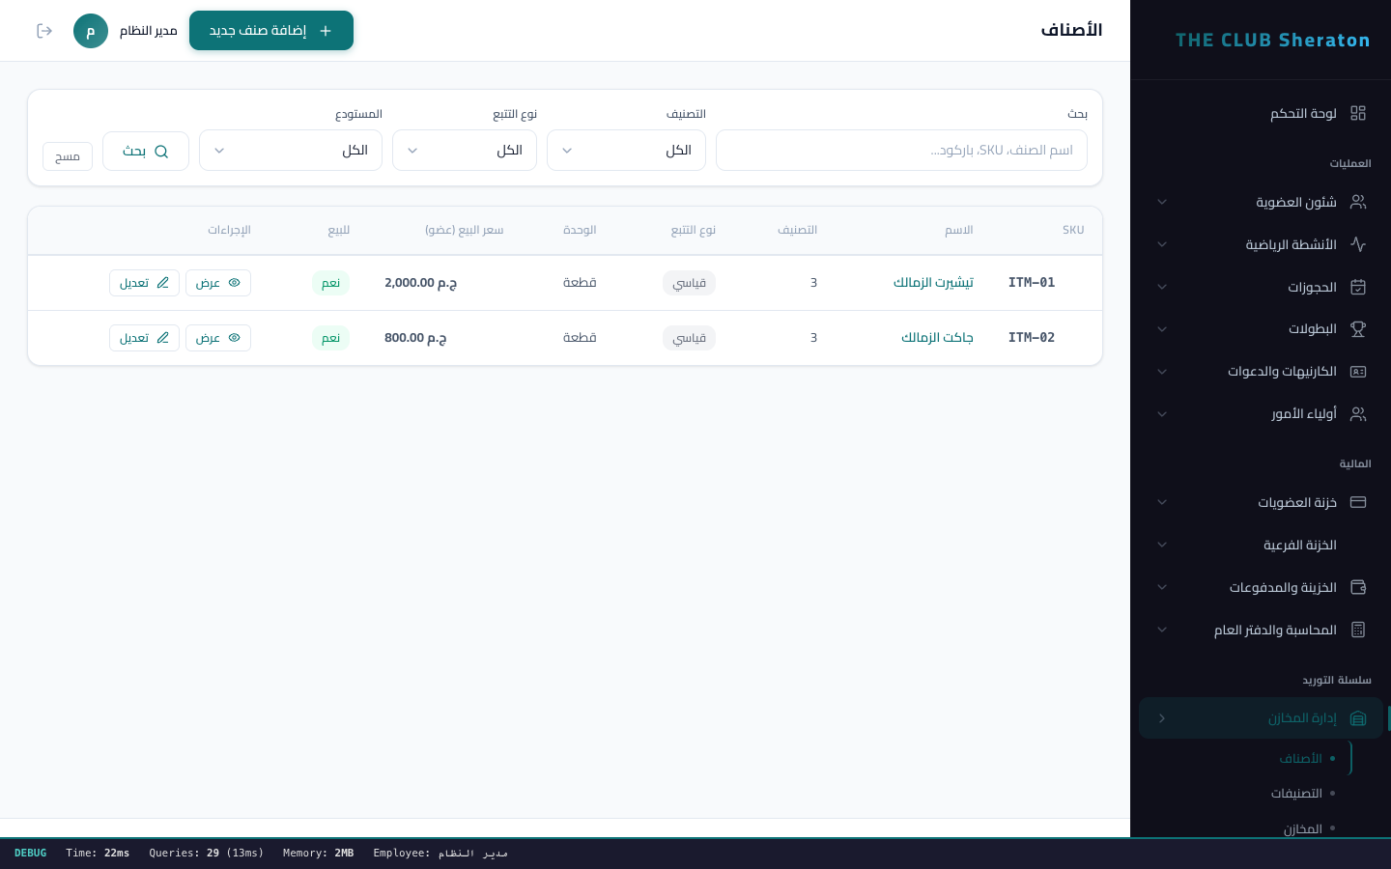Viewport: 1391px width, 869px height.
Task: Click the سعر البيع (عضو) column header
Action: click(464, 230)
